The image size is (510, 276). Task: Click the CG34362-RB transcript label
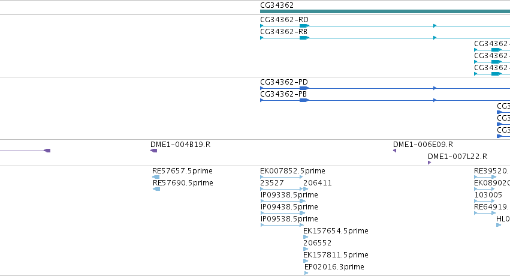tap(283, 32)
